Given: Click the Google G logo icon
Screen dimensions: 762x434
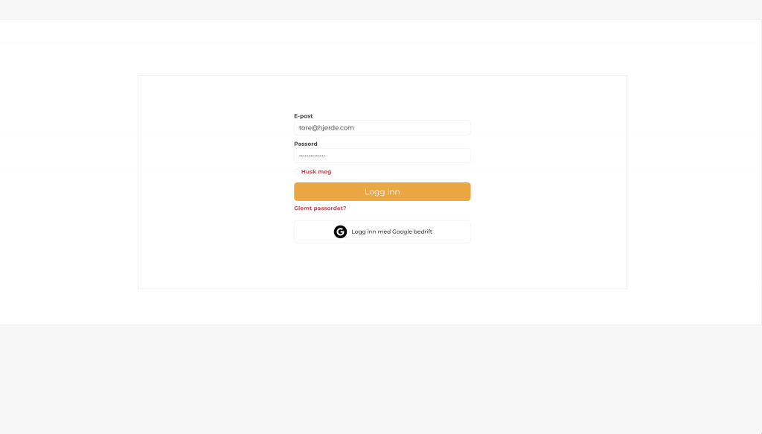Looking at the screenshot, I should (x=340, y=232).
